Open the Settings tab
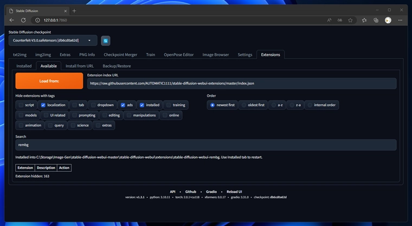This screenshot has width=412, height=226. [245, 55]
